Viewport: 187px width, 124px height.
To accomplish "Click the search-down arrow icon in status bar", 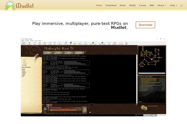I will click(147, 115).
